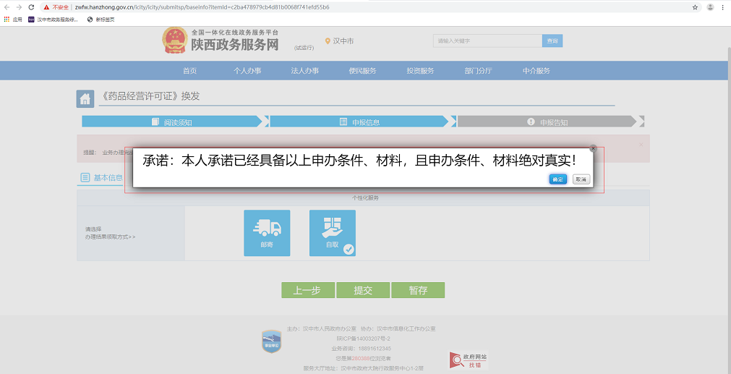
Task: Click the Shaanxi government national emblem logo
Action: (x=174, y=41)
